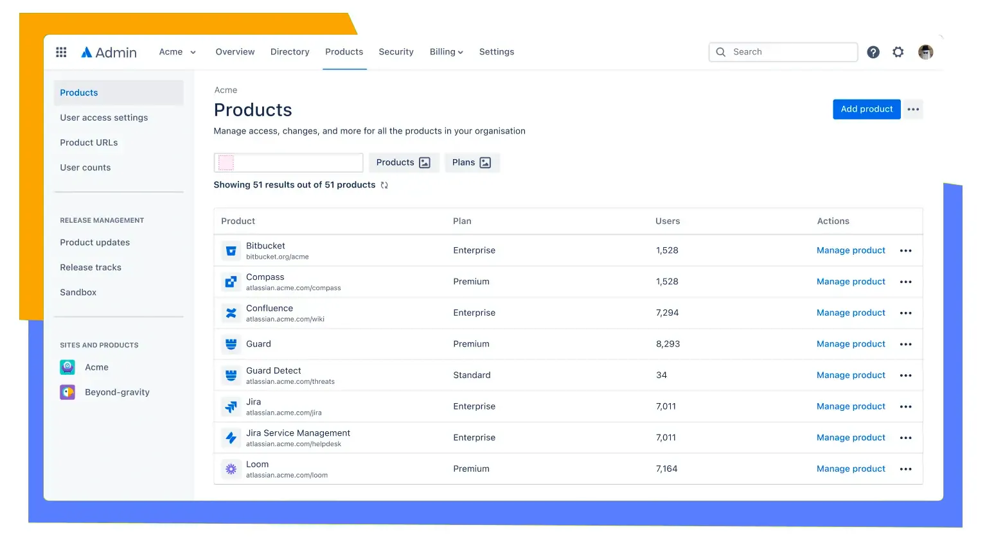Screen dimensions: 987x543
Task: Click the help question mark icon
Action: click(x=873, y=52)
